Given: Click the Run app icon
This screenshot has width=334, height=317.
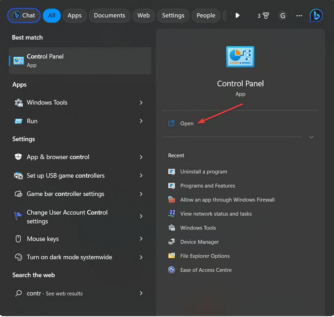Looking at the screenshot, I should [x=18, y=121].
